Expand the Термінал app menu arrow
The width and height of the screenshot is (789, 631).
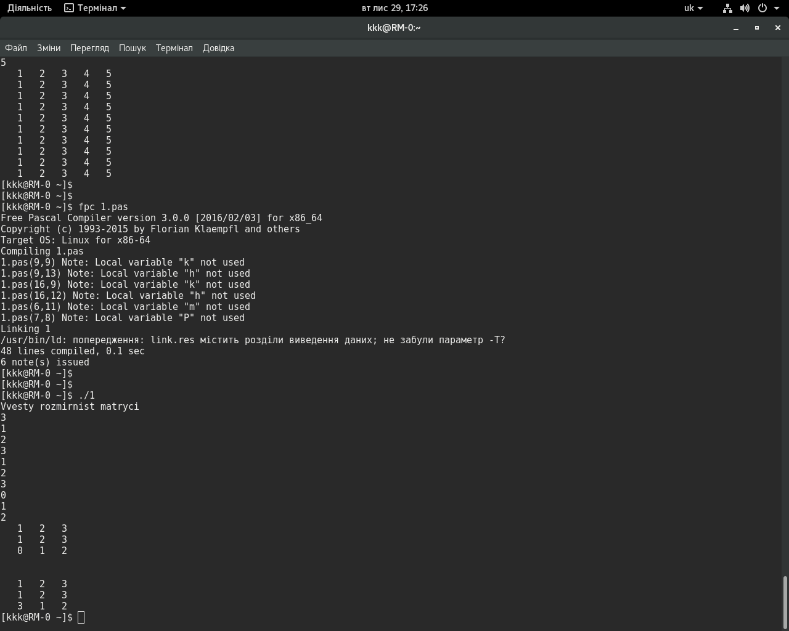point(123,8)
